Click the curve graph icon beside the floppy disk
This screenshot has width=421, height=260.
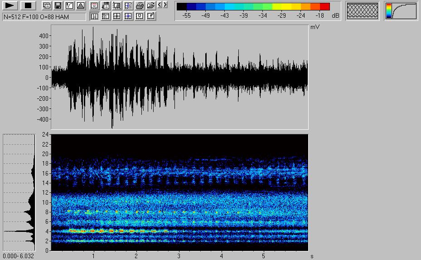[69, 6]
